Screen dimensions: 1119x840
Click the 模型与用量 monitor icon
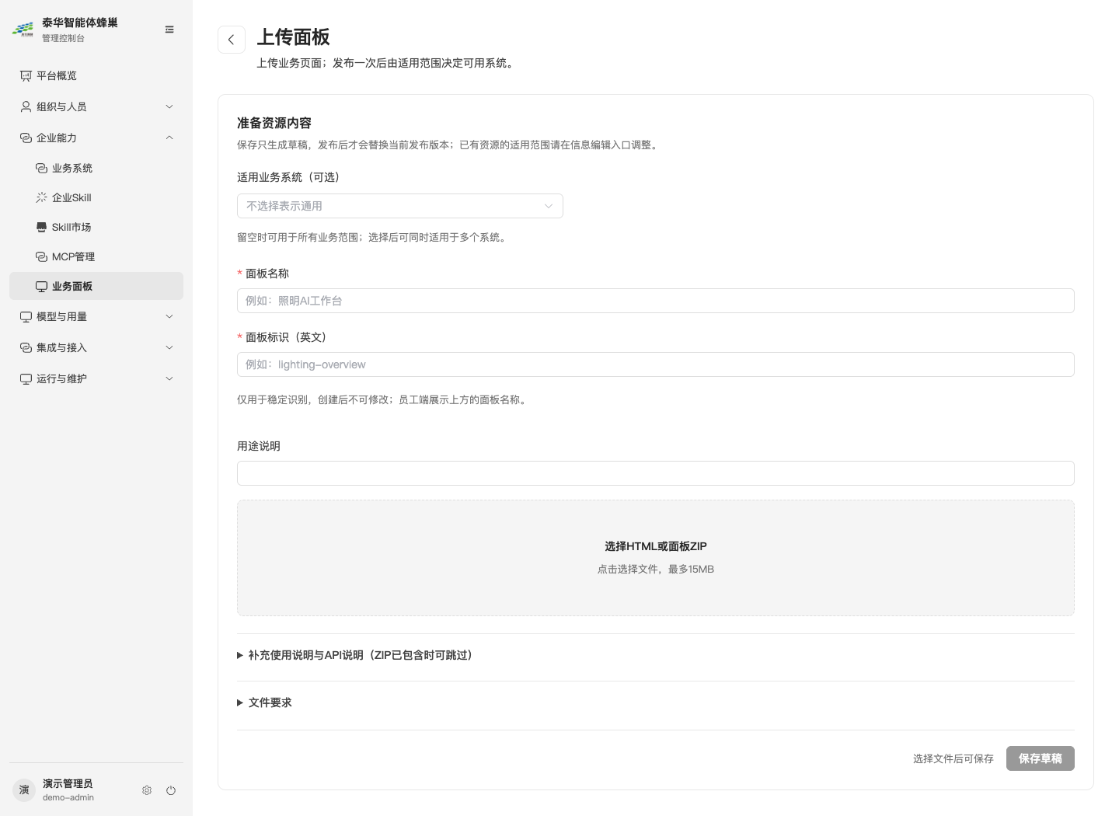(x=26, y=316)
